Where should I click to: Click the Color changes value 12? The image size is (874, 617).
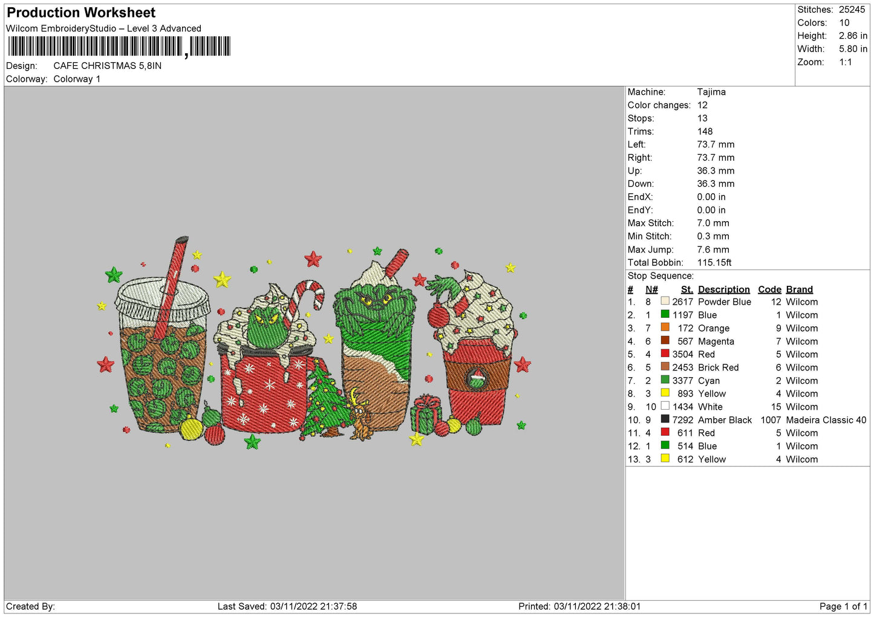(x=702, y=105)
